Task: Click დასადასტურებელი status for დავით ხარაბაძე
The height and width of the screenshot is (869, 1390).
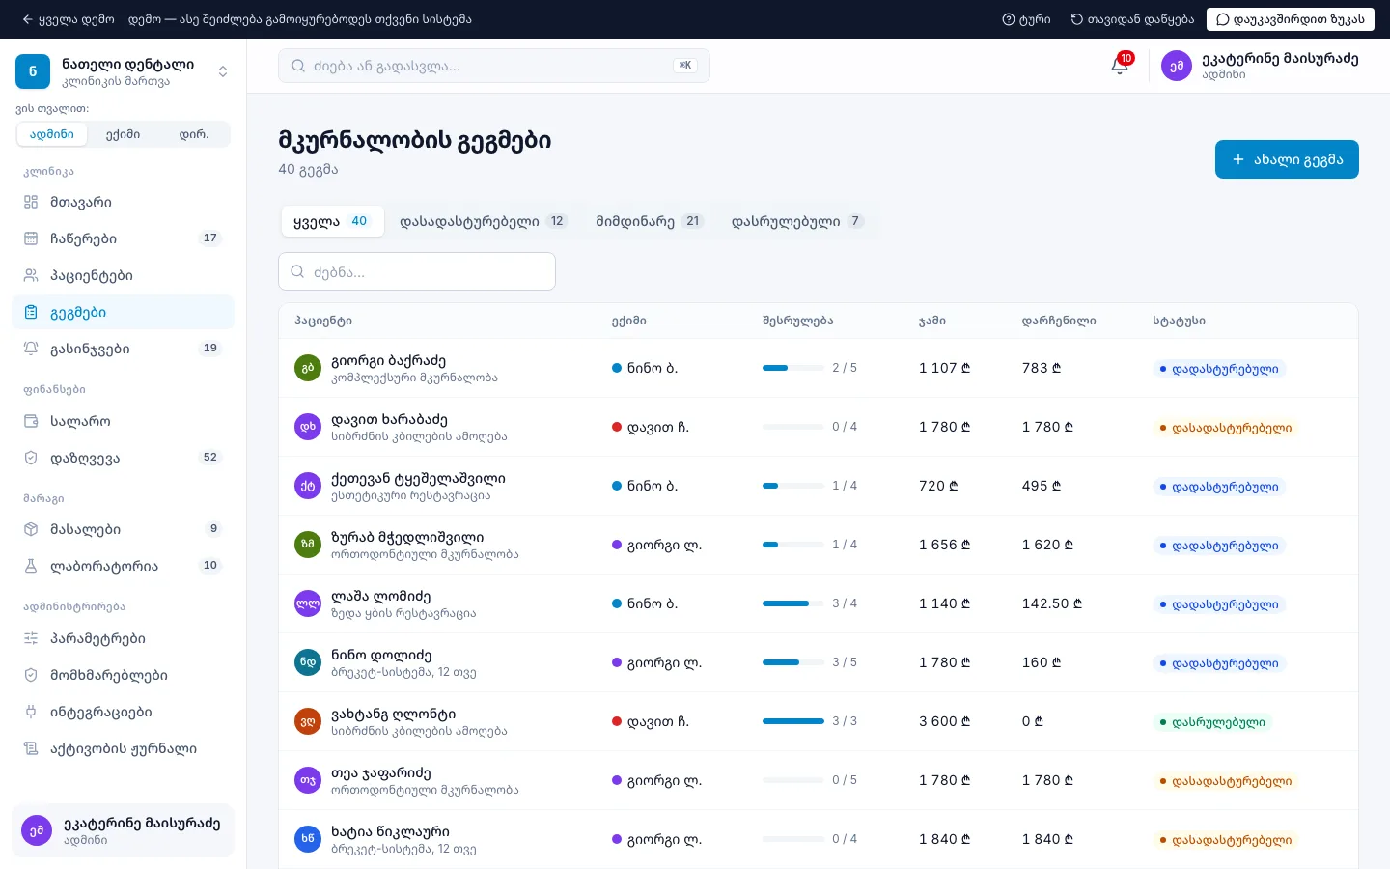Action: click(1225, 428)
